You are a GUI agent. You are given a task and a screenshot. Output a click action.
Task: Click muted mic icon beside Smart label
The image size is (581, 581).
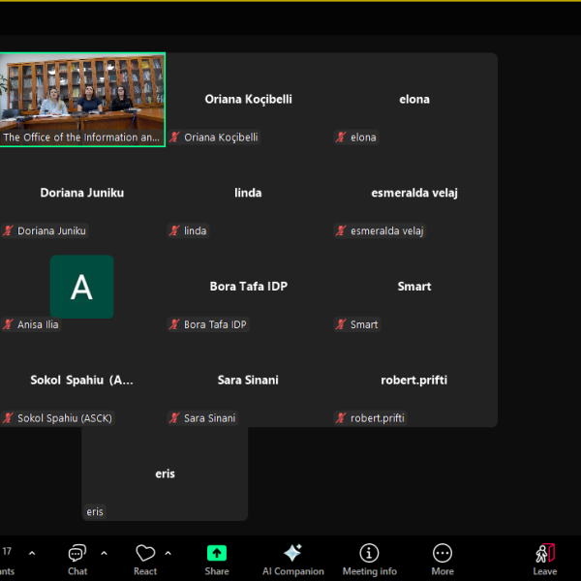pos(341,324)
